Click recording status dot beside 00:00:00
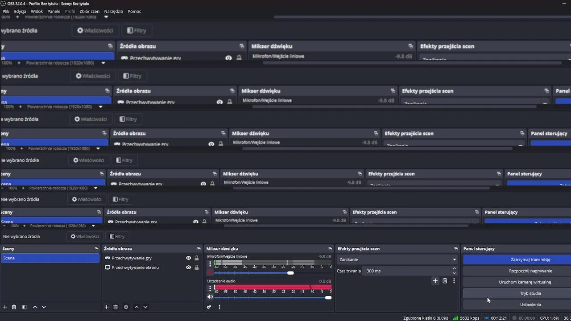This screenshot has width=571, height=321. point(514,318)
